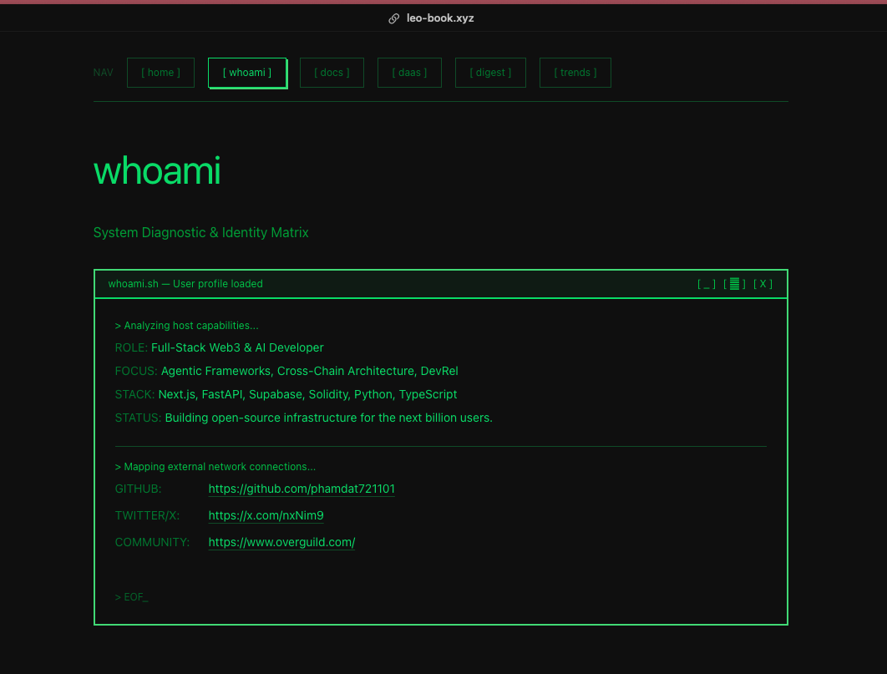Viewport: 887px width, 674px height.
Task: Open the [ home ] nav tab
Action: pyautogui.click(x=160, y=73)
